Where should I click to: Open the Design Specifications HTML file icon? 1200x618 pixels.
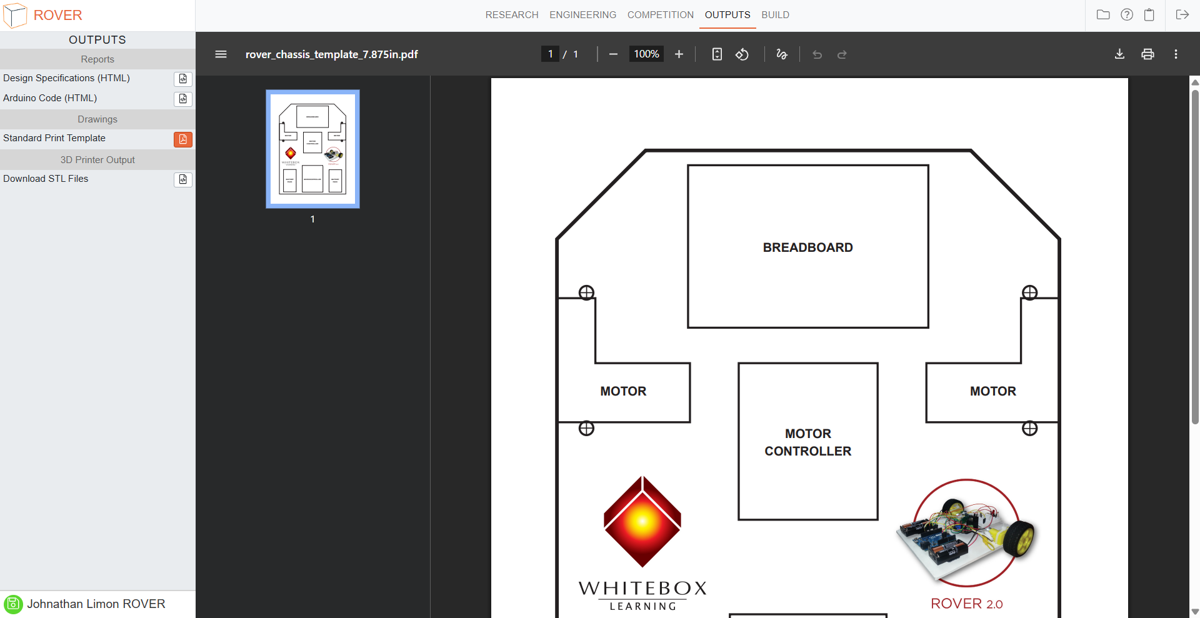pos(182,79)
